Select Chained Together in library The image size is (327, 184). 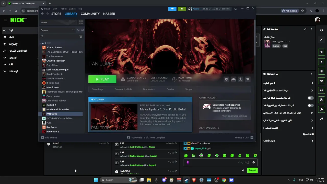pos(55,61)
